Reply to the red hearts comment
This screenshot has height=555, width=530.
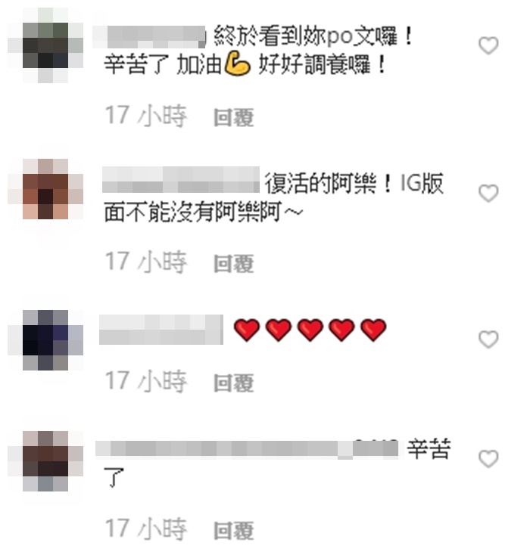234,383
